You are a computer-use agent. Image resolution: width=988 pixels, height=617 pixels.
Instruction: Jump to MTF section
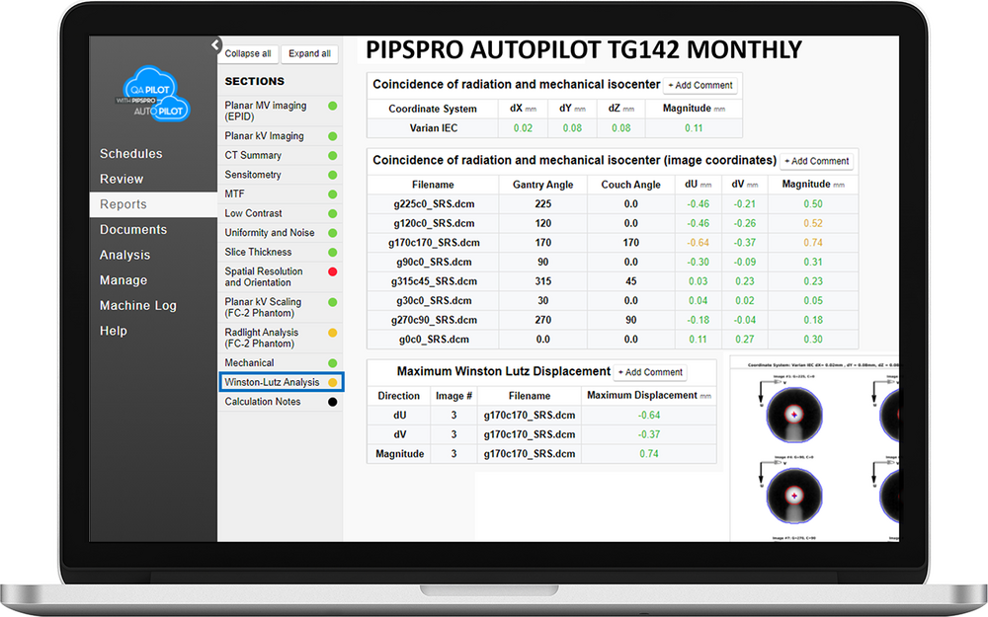(234, 193)
